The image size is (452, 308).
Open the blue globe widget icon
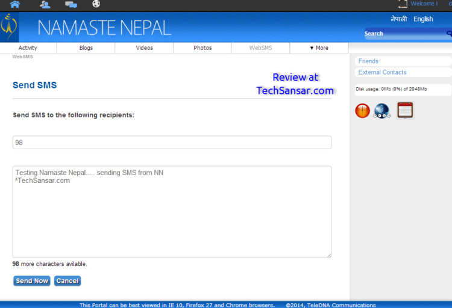[382, 111]
